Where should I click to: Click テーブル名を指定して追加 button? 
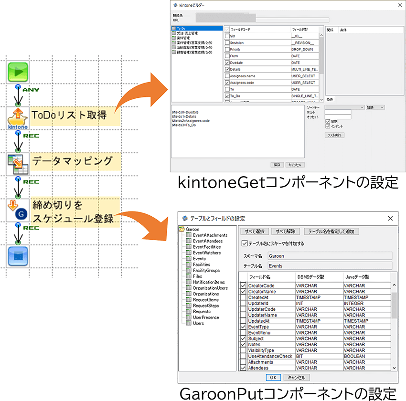(331, 231)
